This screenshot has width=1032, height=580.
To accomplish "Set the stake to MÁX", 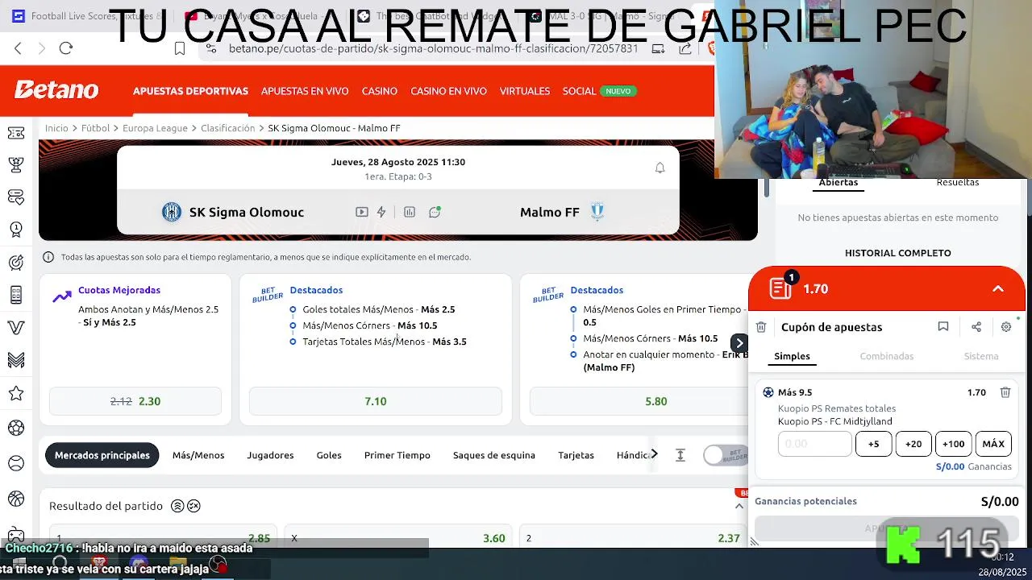I will click(x=993, y=444).
